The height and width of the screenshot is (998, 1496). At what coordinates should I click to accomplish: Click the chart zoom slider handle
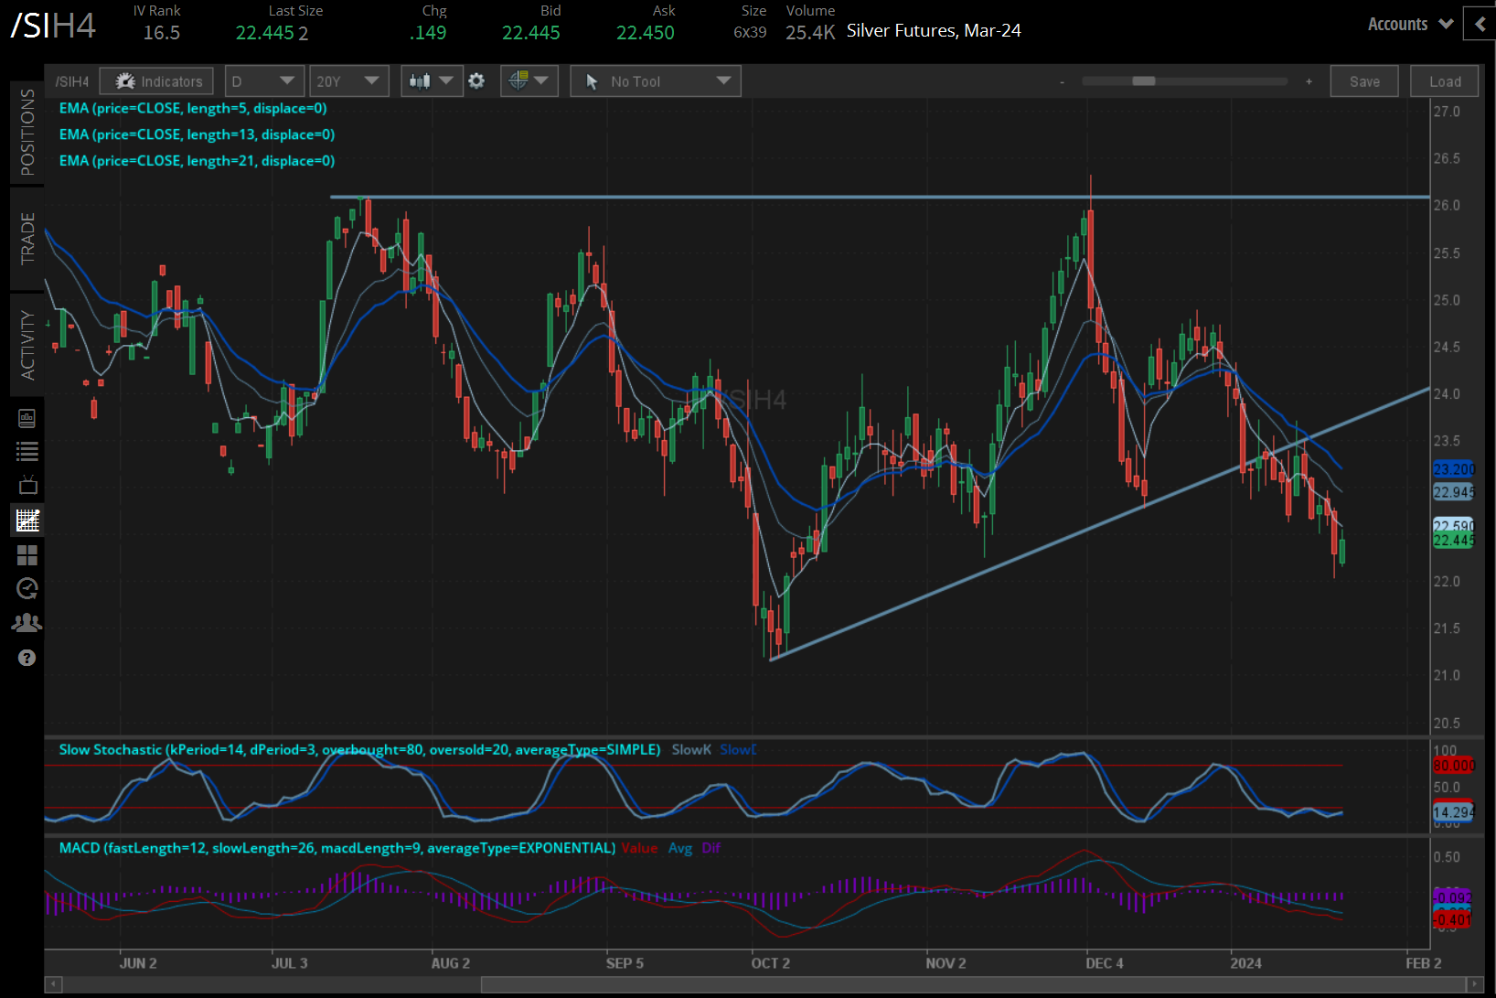[1143, 81]
